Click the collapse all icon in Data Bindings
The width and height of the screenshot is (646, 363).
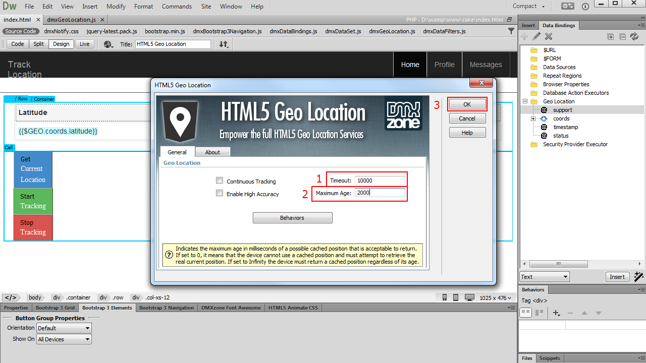pos(622,36)
